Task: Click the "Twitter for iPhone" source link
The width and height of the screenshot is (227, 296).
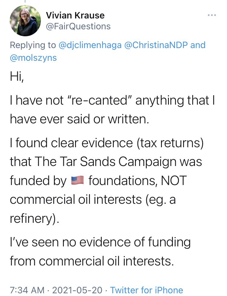Action: click(146, 290)
